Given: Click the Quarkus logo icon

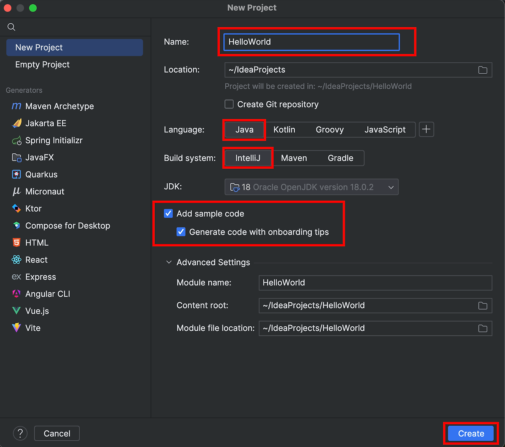Looking at the screenshot, I should point(17,174).
